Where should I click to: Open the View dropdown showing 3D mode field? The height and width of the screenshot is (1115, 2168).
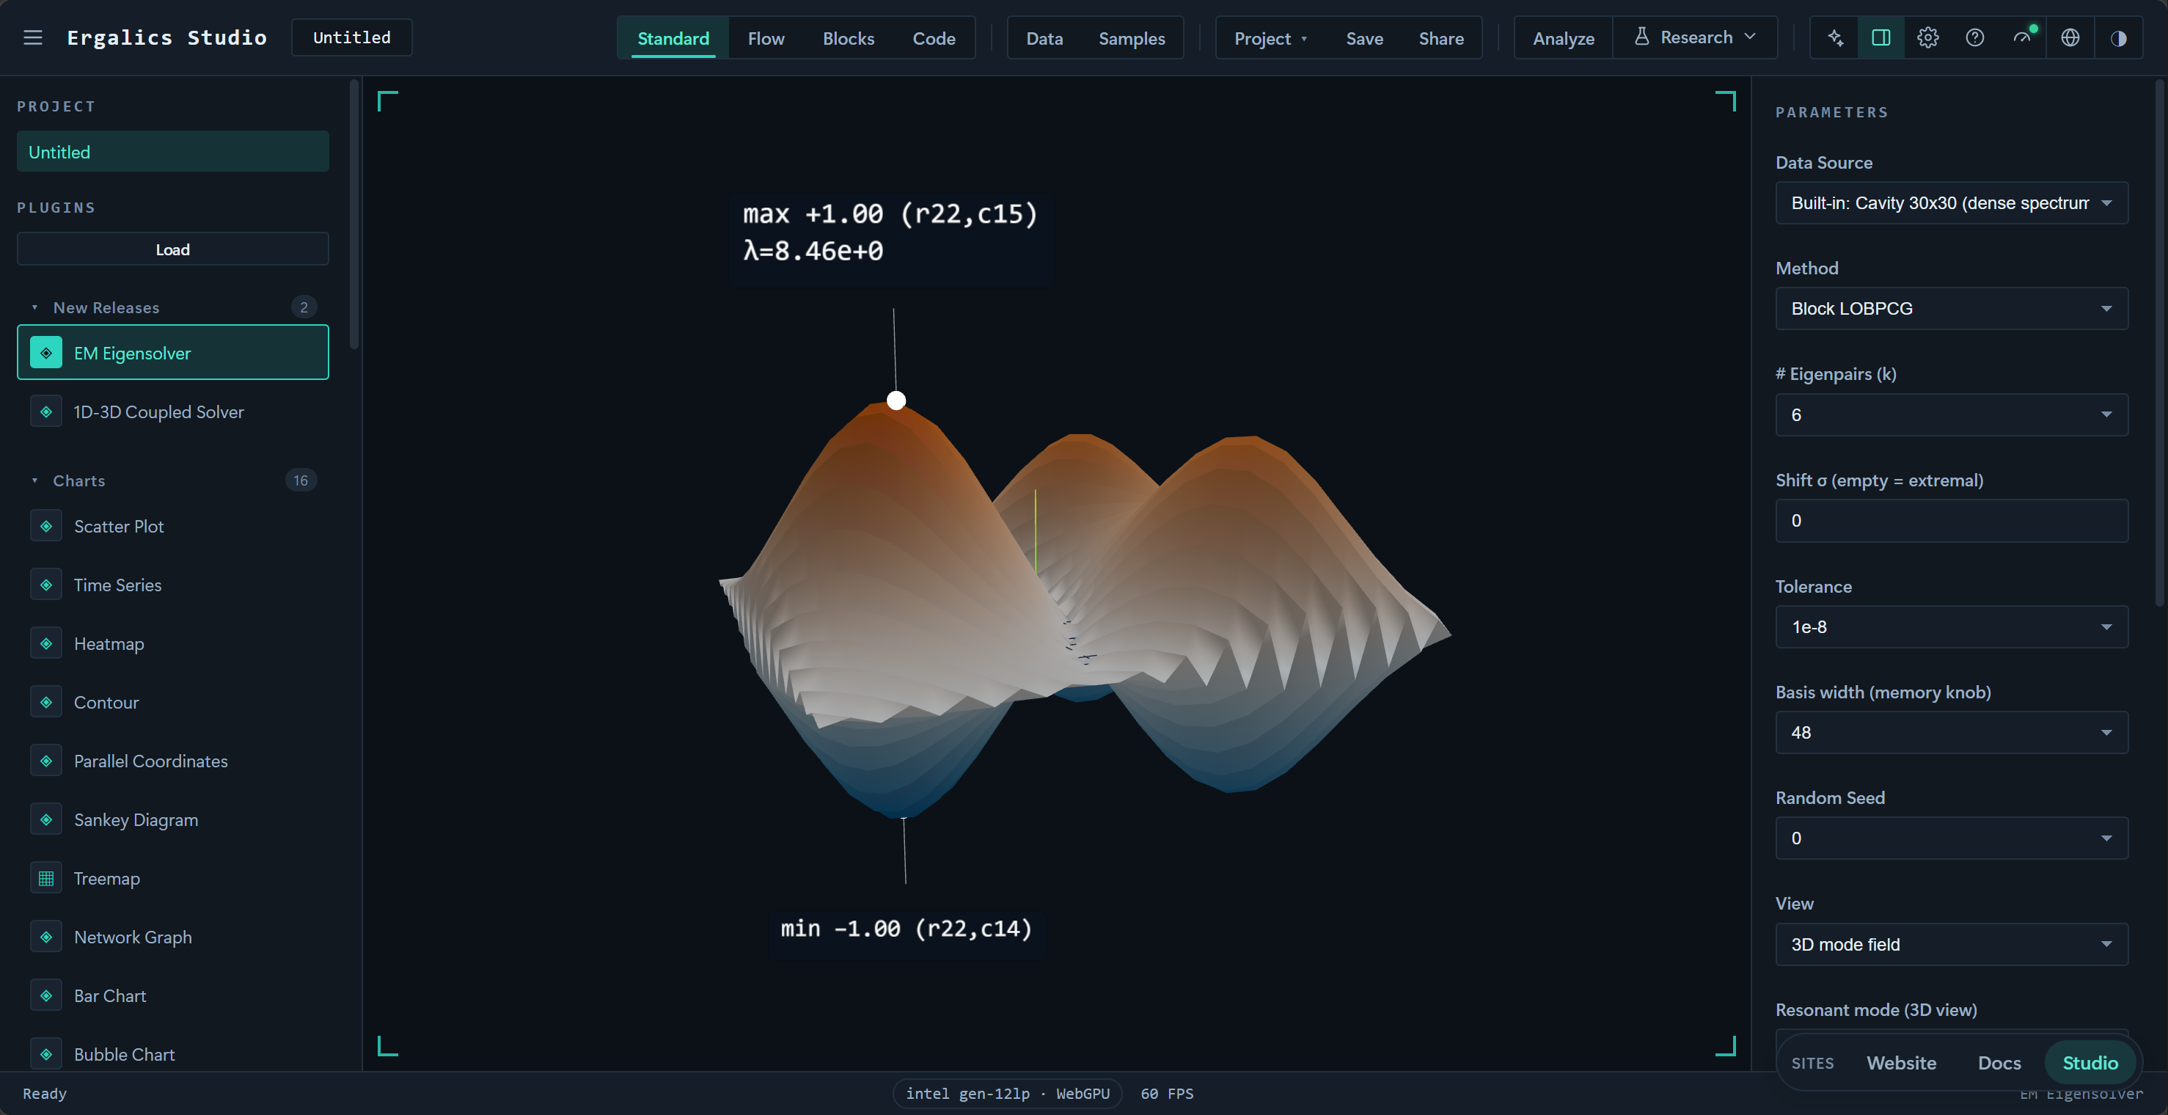(1951, 944)
